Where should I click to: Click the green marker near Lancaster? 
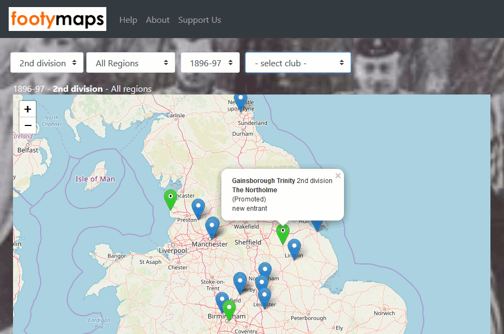click(x=171, y=198)
